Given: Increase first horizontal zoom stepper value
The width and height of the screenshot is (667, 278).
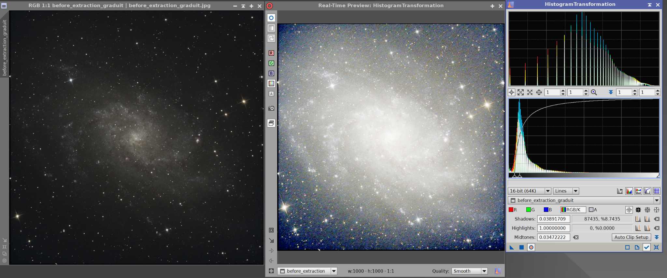Looking at the screenshot, I should [x=563, y=91].
